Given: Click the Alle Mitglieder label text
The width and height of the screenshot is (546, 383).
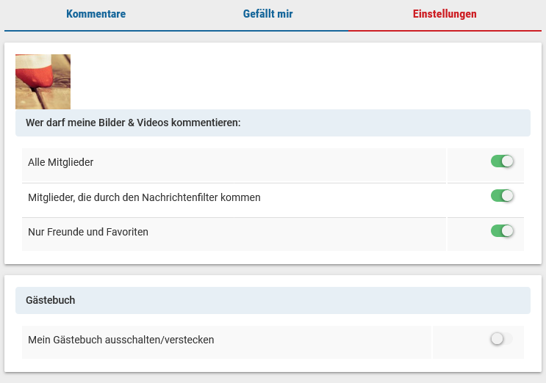Looking at the screenshot, I should [x=61, y=161].
